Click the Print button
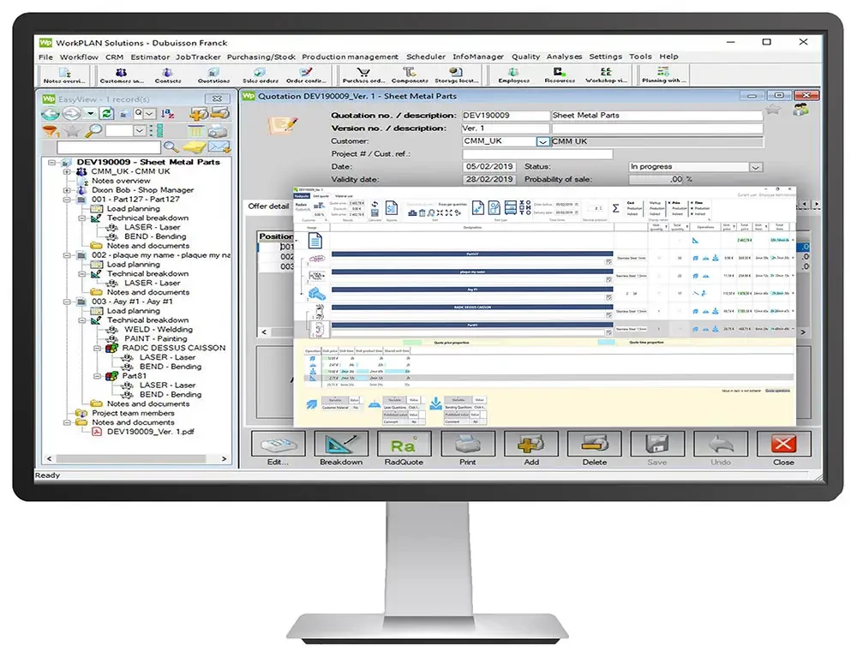This screenshot has width=857, height=657. pos(467,449)
